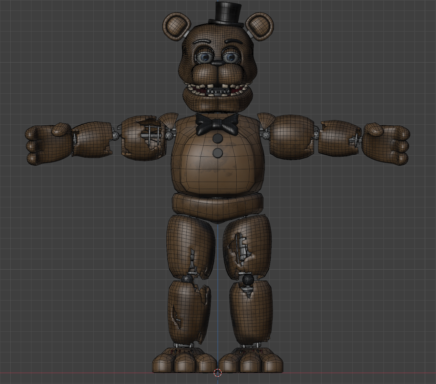The image size is (436, 384).
Task: Click the blue eye on the screen's right
Action: click(231, 58)
